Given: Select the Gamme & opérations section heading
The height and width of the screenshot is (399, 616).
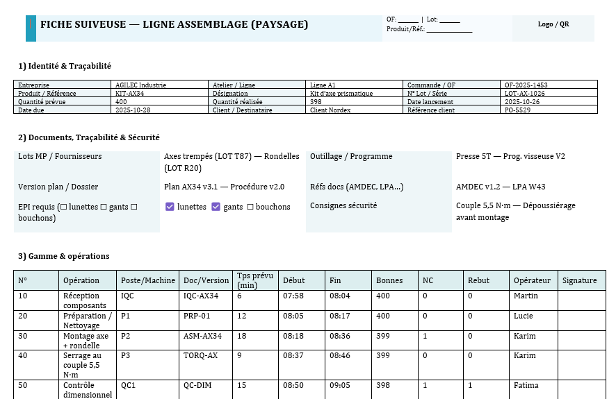Looking at the screenshot, I should click(63, 256).
